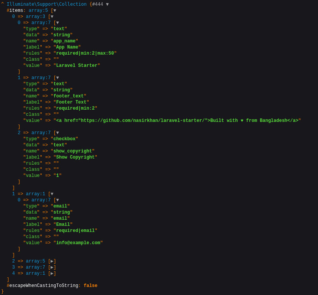Select the "required|min:2|max:50" rules string
The image size is (318, 295).
click(x=85, y=53)
